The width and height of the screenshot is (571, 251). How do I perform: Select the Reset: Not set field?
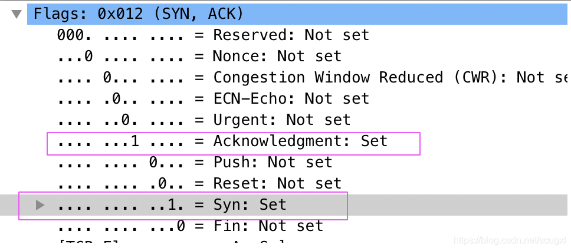point(199,183)
